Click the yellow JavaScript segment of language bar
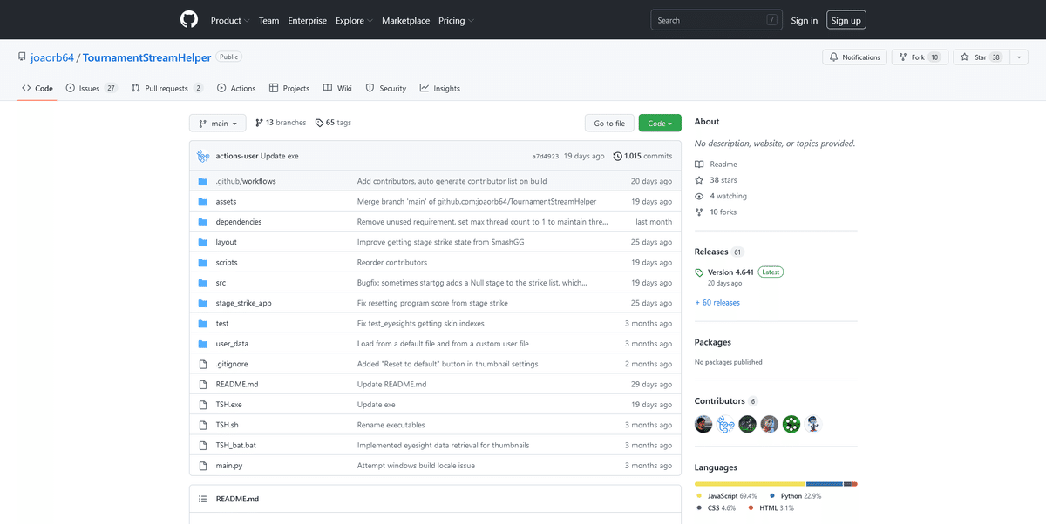 click(750, 484)
